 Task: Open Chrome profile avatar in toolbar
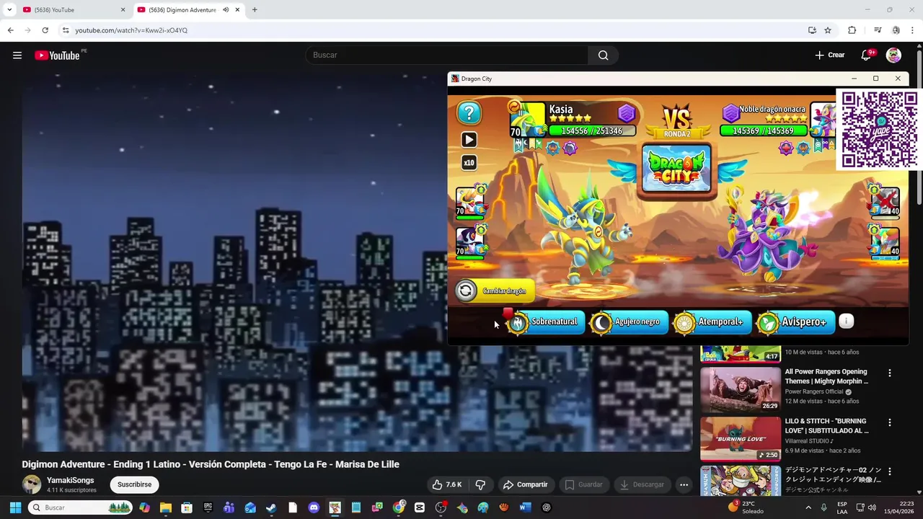click(x=896, y=30)
